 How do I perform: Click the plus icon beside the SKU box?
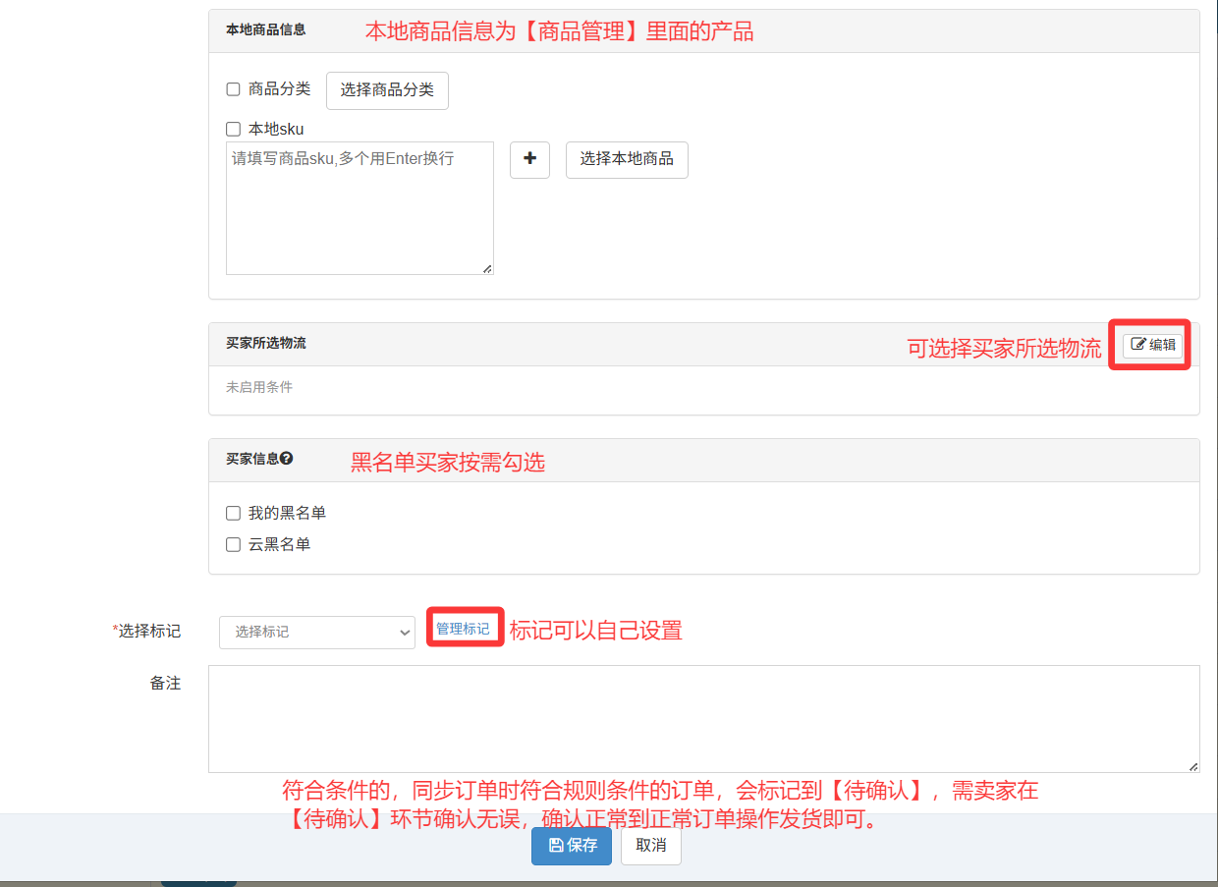pos(529,159)
